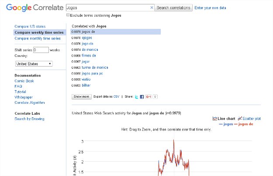
Task: Click the Scatter plot link text
Action: (x=252, y=119)
